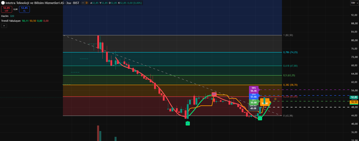Click the red SAT sell button
The width and height of the screenshot is (359, 141).
(6, 9)
